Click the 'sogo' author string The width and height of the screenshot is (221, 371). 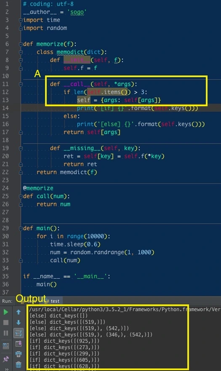coord(77,12)
